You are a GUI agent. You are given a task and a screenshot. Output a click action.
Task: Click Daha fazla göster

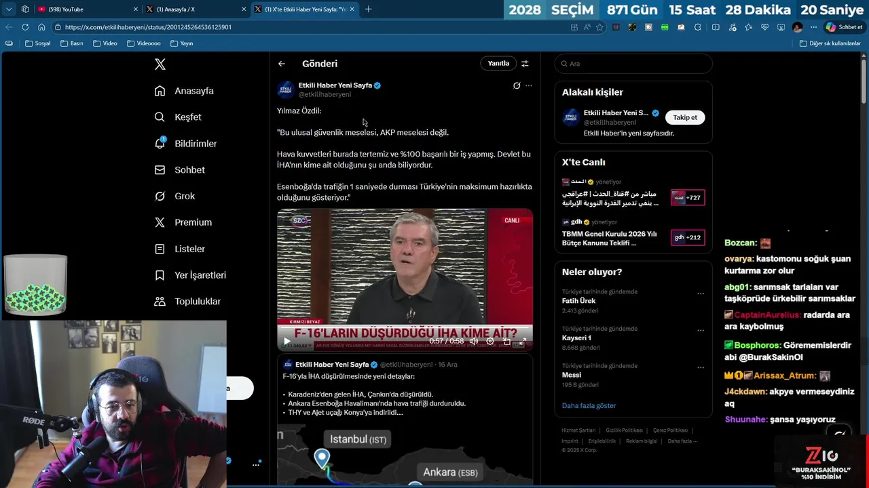(x=589, y=405)
